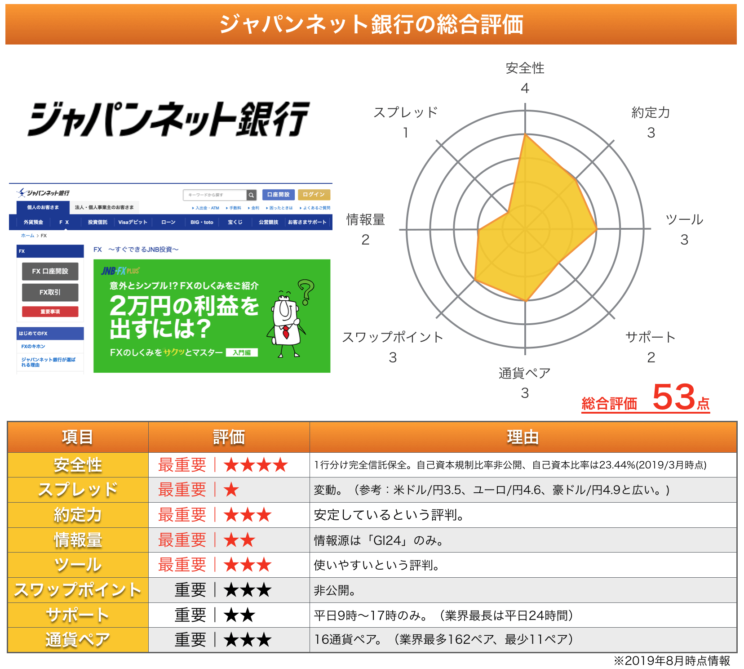Open the FXのキホン sidebar link
The height and width of the screenshot is (669, 744).
[x=33, y=346]
